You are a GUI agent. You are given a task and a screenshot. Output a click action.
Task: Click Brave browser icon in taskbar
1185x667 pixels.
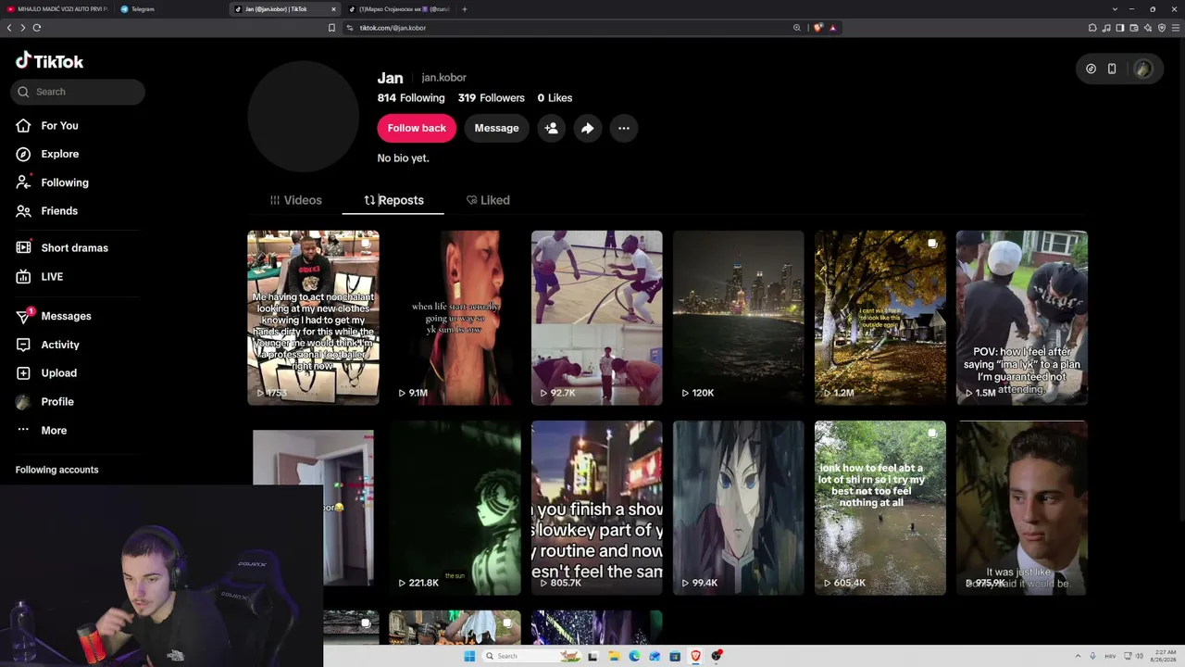tap(696, 656)
